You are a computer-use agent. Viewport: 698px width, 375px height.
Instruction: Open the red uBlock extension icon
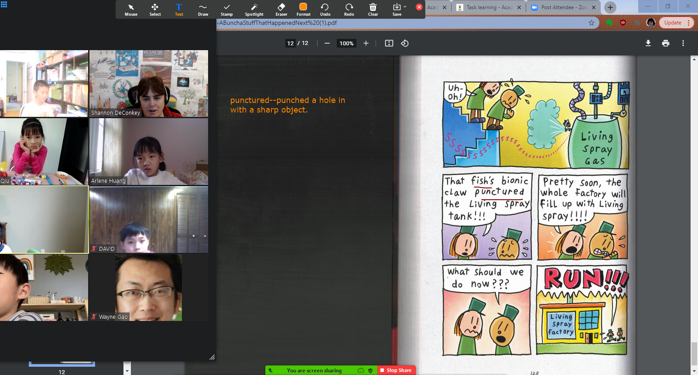(623, 23)
